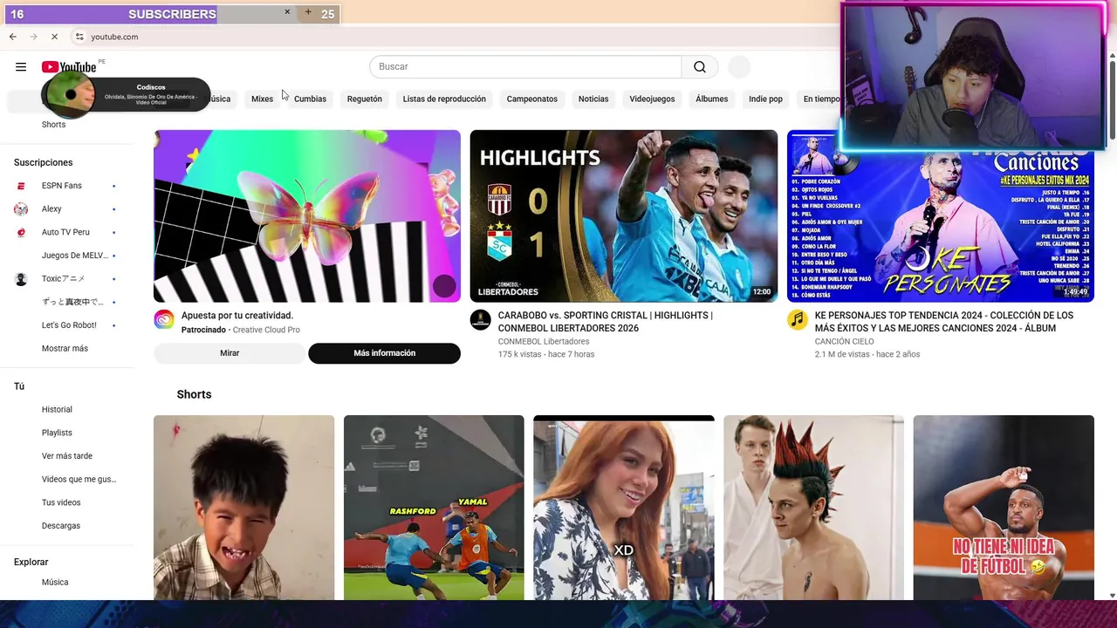The height and width of the screenshot is (628, 1117).
Task: Click the YouTube logo
Action: tap(69, 67)
